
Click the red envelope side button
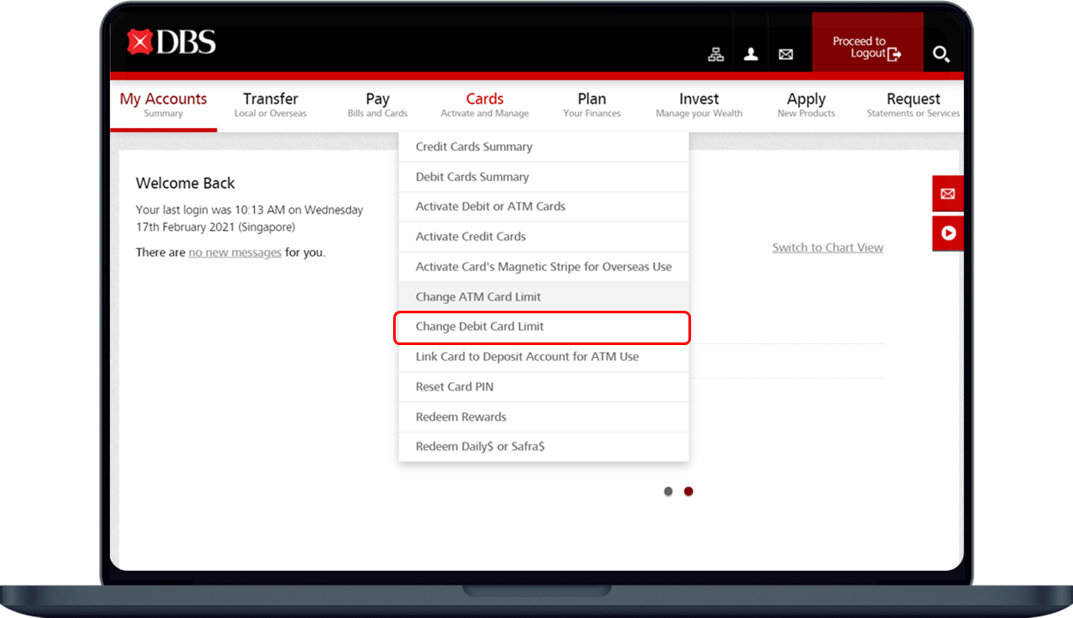[948, 194]
